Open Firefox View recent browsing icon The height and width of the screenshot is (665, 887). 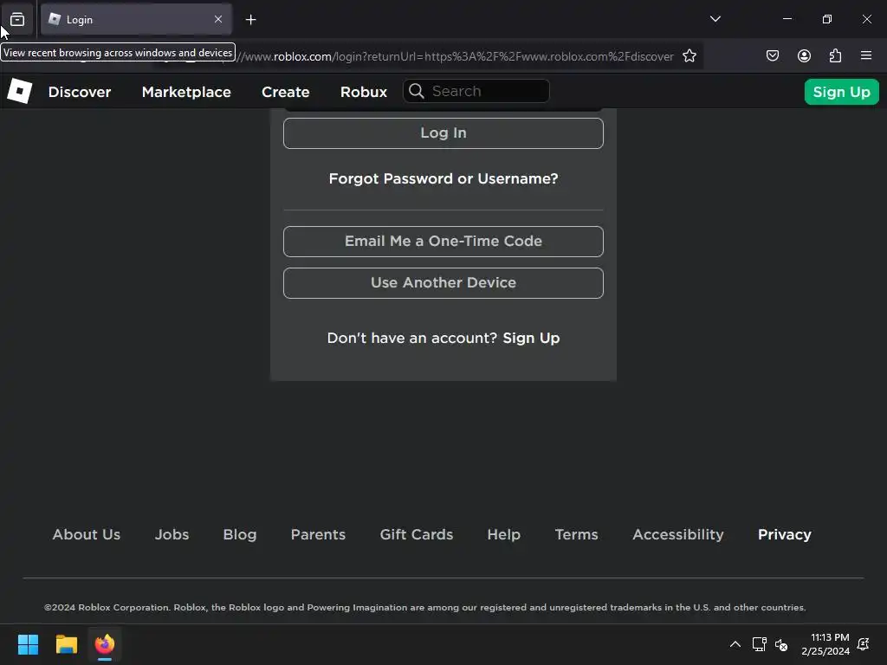pos(17,20)
